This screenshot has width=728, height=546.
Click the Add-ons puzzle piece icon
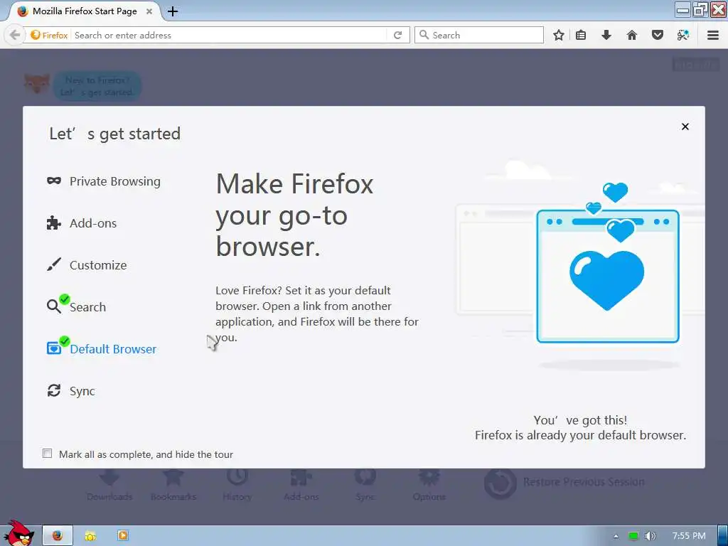(x=54, y=223)
